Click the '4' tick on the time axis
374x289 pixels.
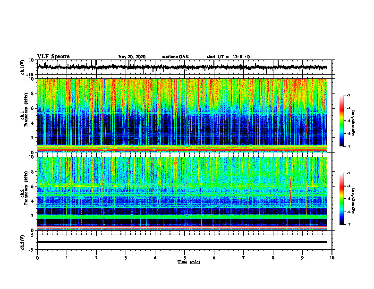[155, 258]
